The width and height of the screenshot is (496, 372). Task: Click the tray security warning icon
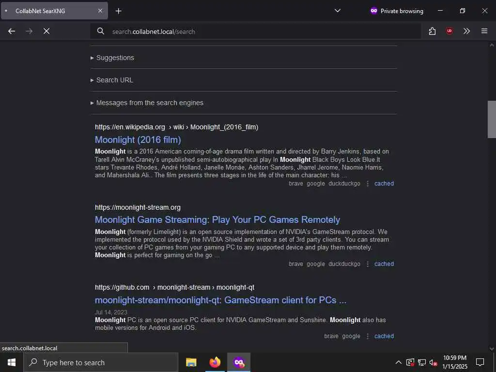click(x=410, y=362)
